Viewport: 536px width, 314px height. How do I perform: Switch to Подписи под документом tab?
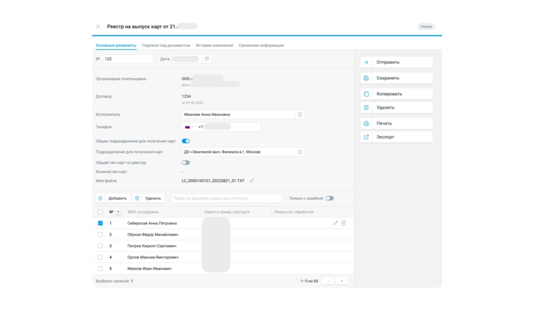pos(166,45)
